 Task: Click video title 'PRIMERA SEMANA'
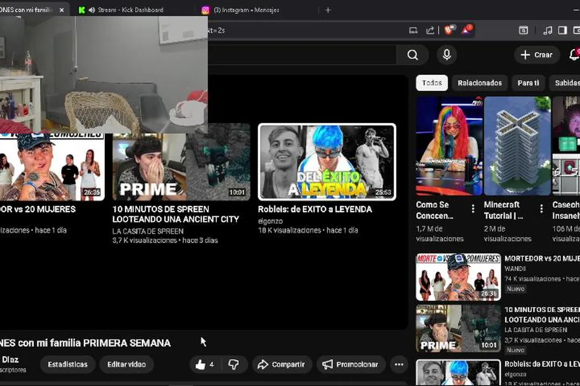[x=128, y=343]
